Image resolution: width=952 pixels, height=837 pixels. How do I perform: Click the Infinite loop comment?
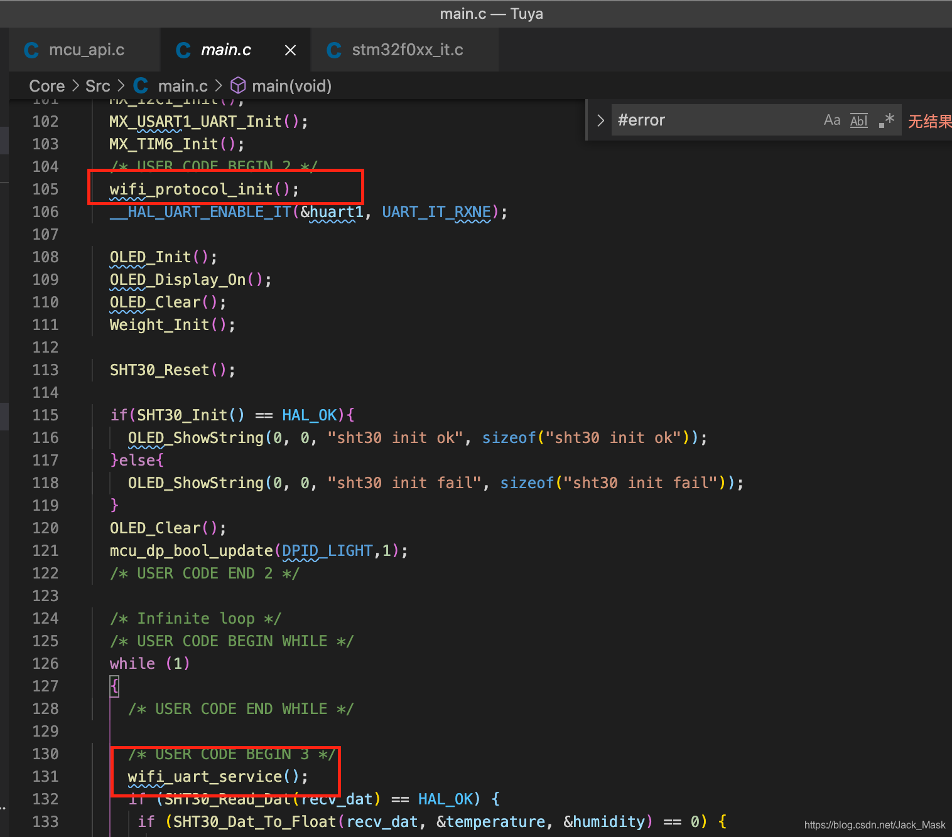(x=195, y=618)
